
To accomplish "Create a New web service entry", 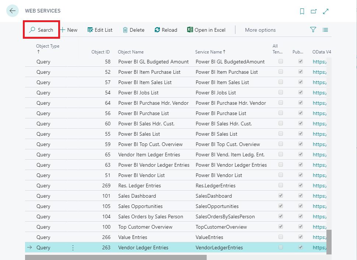I will (x=69, y=30).
